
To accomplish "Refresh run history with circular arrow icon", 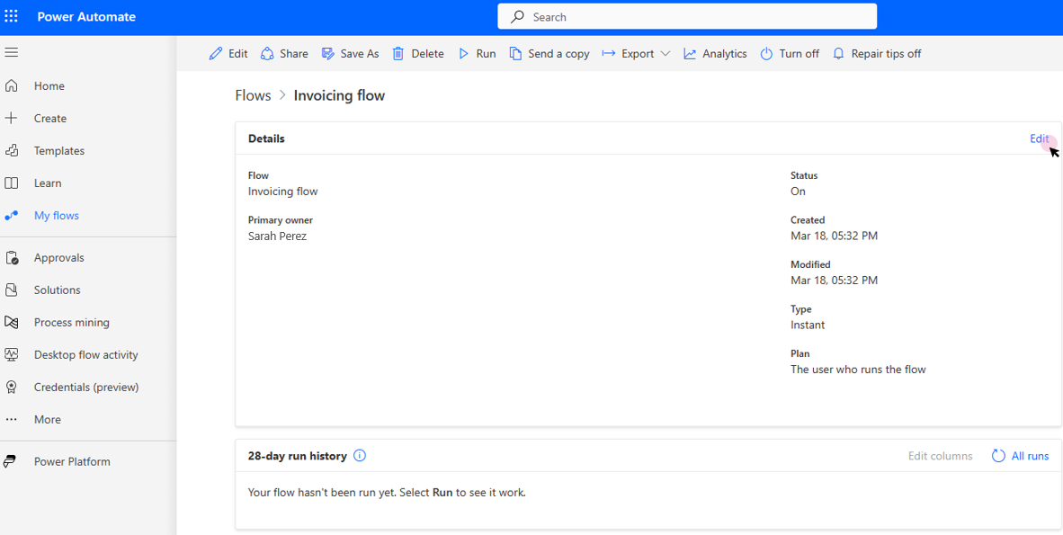I will 998,456.
